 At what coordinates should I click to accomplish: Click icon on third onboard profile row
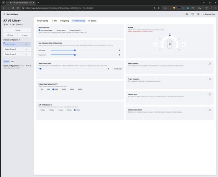[26, 54]
